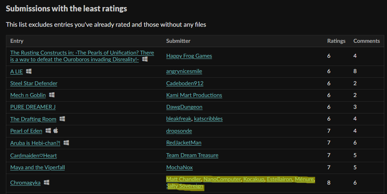Click Windows icon beside The Drafting Room
The width and height of the screenshot is (387, 194).
point(62,119)
